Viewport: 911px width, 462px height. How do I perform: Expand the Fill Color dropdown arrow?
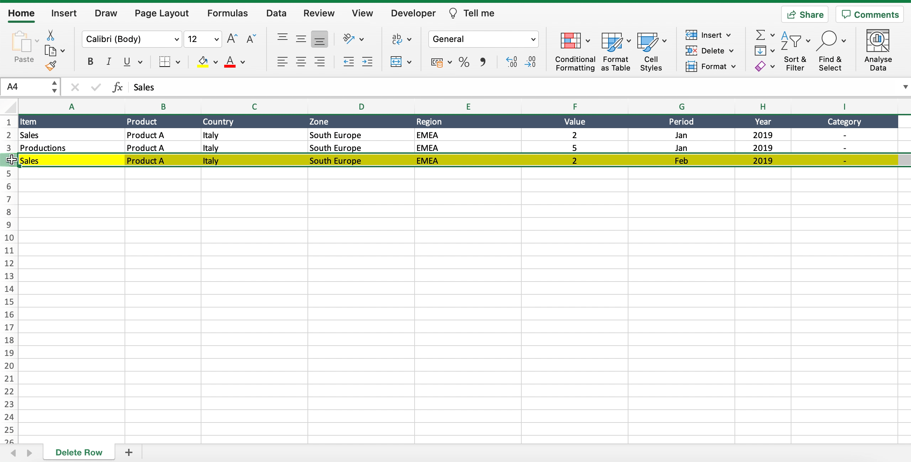pos(216,62)
